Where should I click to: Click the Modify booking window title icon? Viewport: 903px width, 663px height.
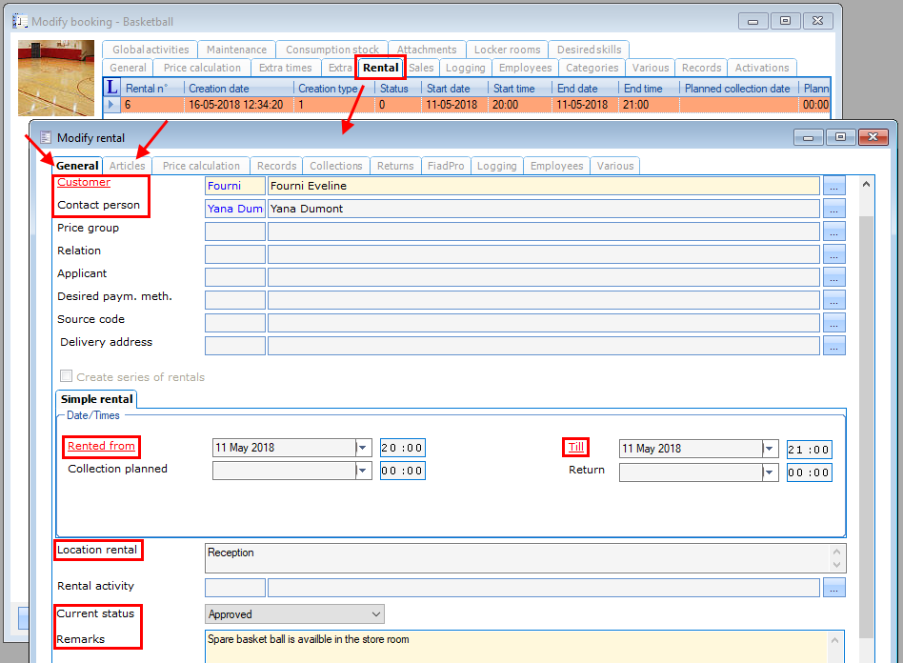click(x=20, y=21)
